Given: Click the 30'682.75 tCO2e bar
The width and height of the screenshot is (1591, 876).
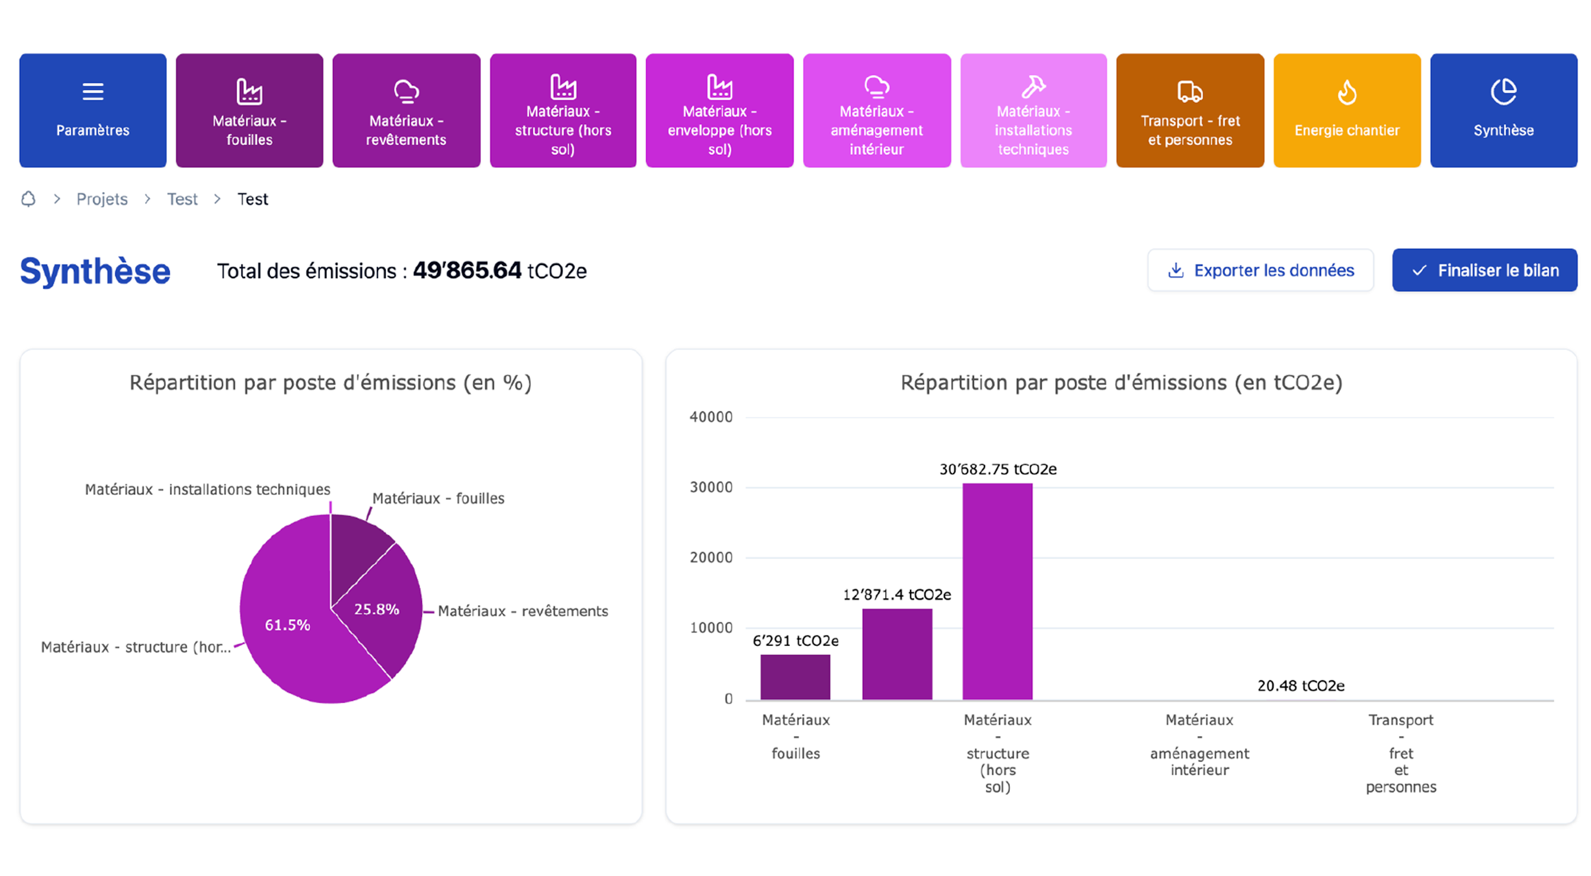Looking at the screenshot, I should click(998, 591).
